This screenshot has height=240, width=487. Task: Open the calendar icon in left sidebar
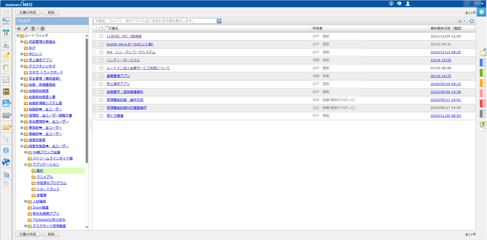6,33
